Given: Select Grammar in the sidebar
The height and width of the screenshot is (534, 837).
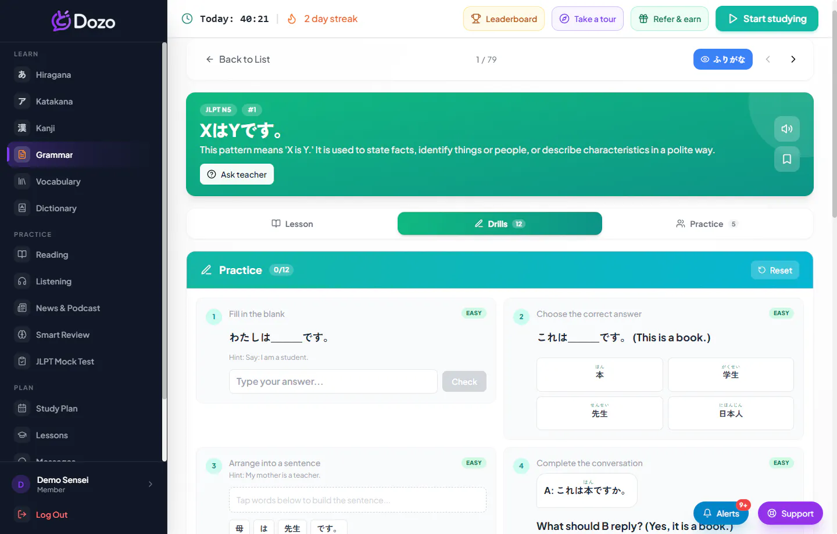Looking at the screenshot, I should click(x=81, y=155).
